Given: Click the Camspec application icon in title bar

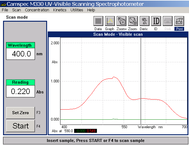Looking at the screenshot, I should tap(3, 4).
